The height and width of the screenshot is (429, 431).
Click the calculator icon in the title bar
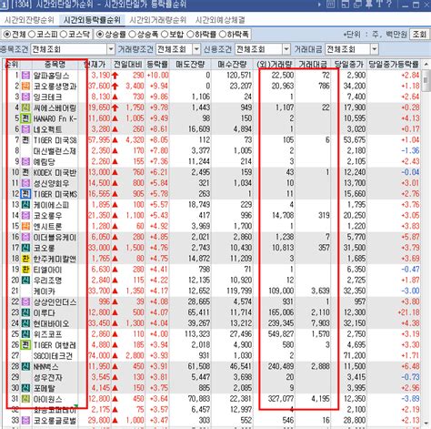tap(331, 5)
